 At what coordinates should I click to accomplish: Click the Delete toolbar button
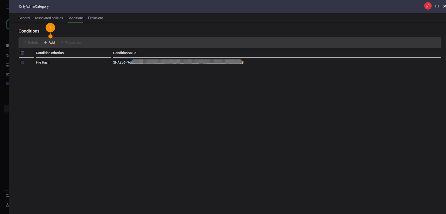(31, 42)
